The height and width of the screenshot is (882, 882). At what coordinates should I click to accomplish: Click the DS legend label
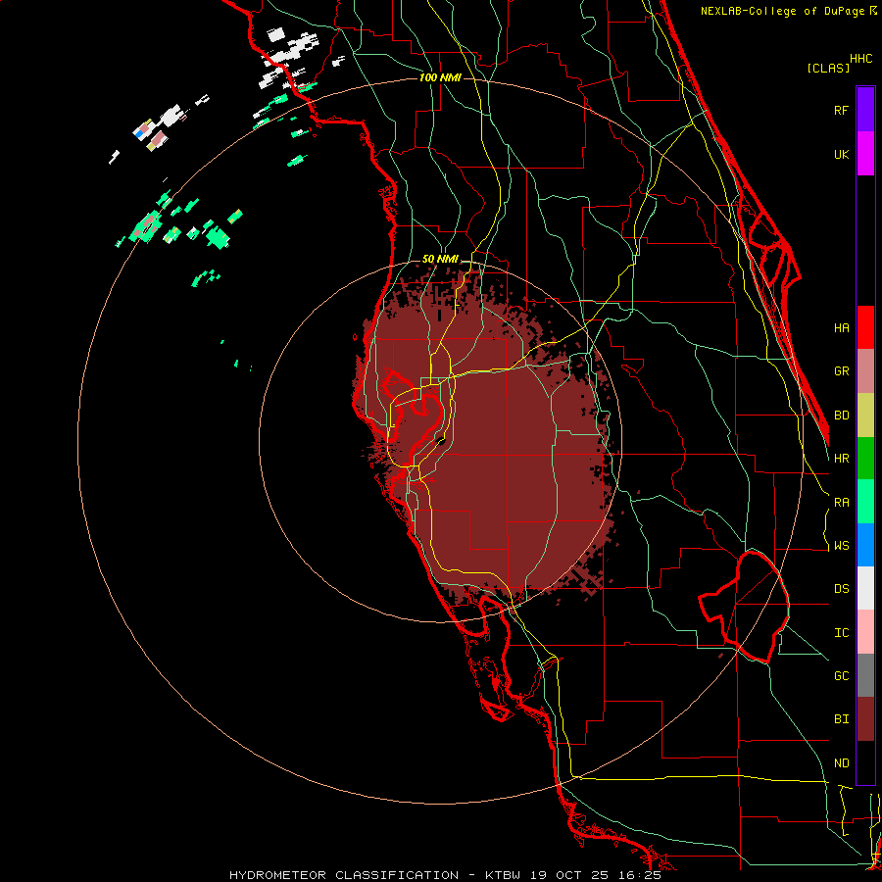point(841,589)
